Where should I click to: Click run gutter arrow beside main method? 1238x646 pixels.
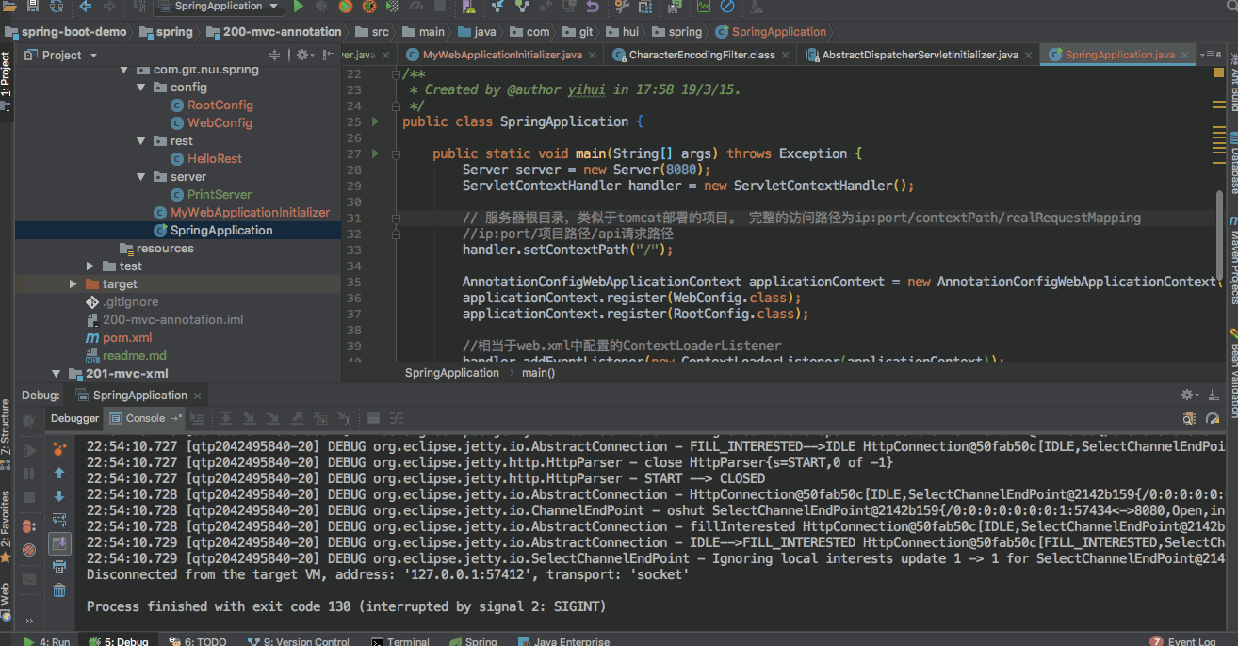[375, 153]
